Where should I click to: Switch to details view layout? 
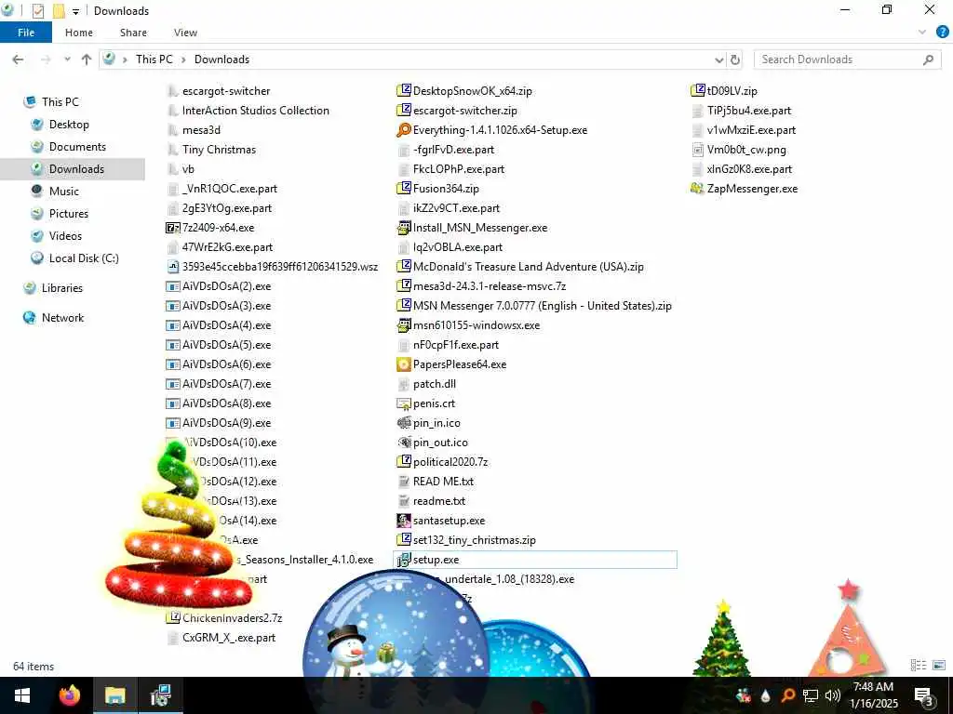click(919, 666)
